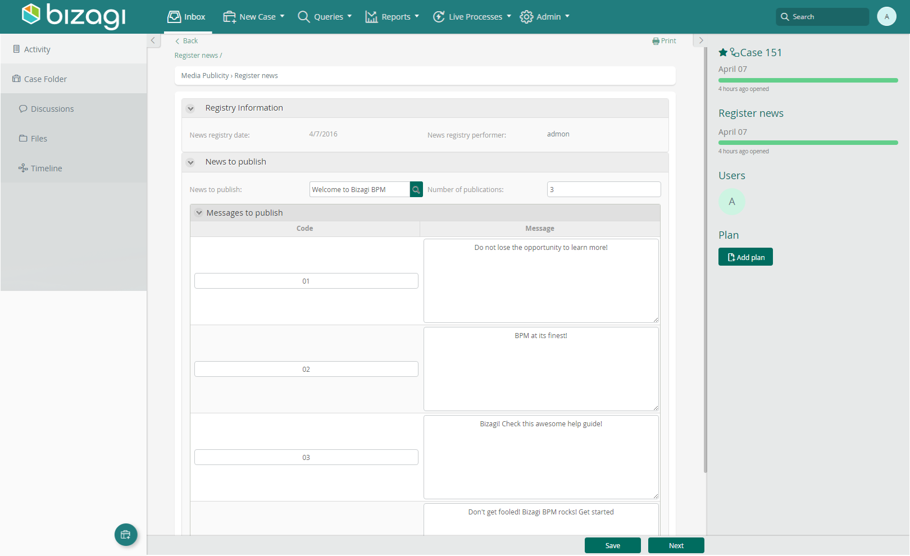910x556 pixels.
Task: Click the Queries magnifier icon
Action: [304, 17]
